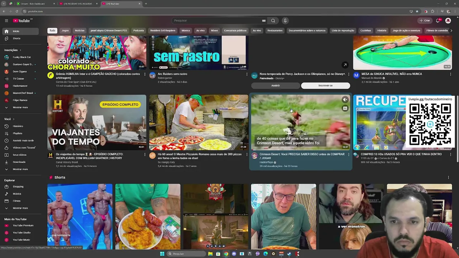459x258 pixels.
Task: Open the bodybuilders Shorts thumbnail
Action: tap(80, 216)
